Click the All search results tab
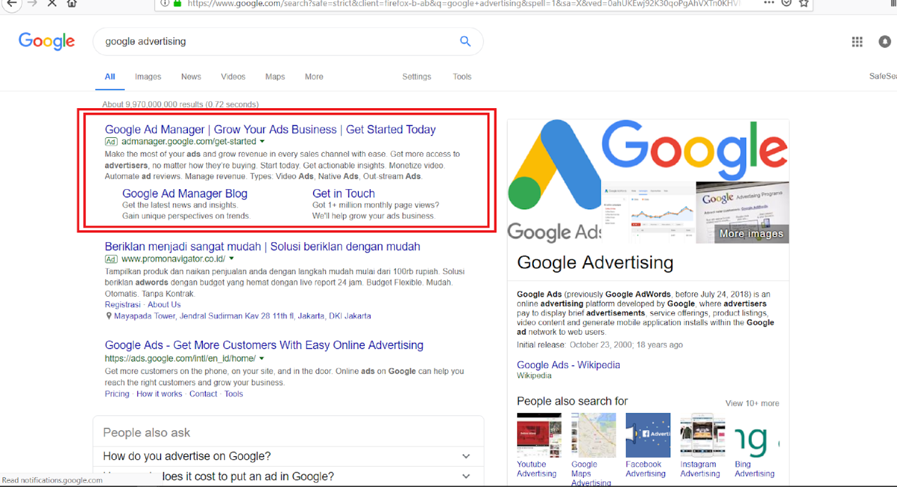Viewport: 897px width, 487px height. coord(110,76)
